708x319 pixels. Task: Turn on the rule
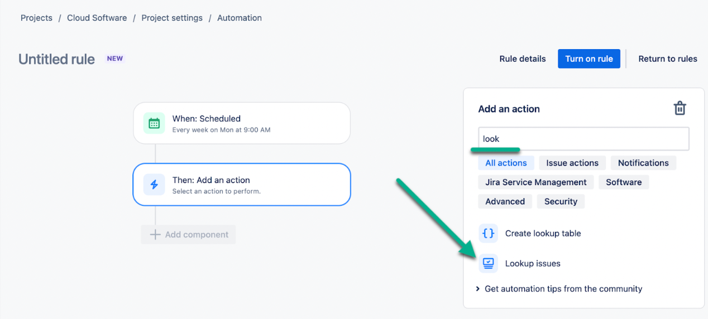coord(589,59)
